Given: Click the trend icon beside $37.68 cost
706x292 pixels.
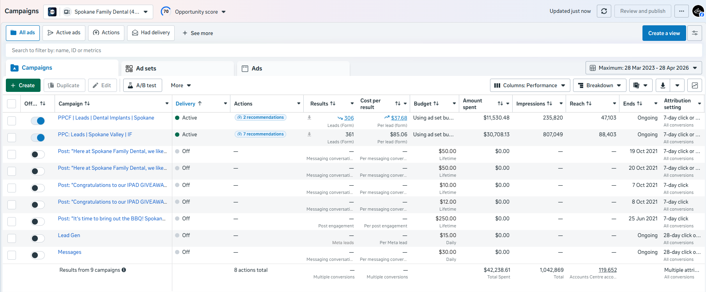Looking at the screenshot, I should tap(387, 117).
